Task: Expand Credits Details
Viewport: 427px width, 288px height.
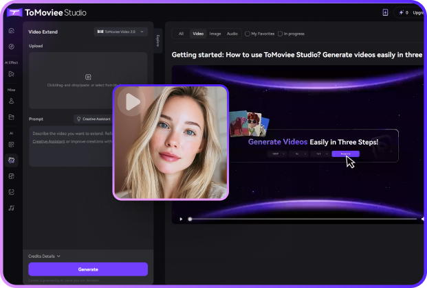Action: pyautogui.click(x=44, y=256)
